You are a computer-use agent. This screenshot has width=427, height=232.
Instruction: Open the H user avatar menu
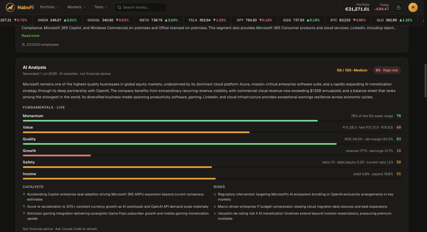pos(413,7)
